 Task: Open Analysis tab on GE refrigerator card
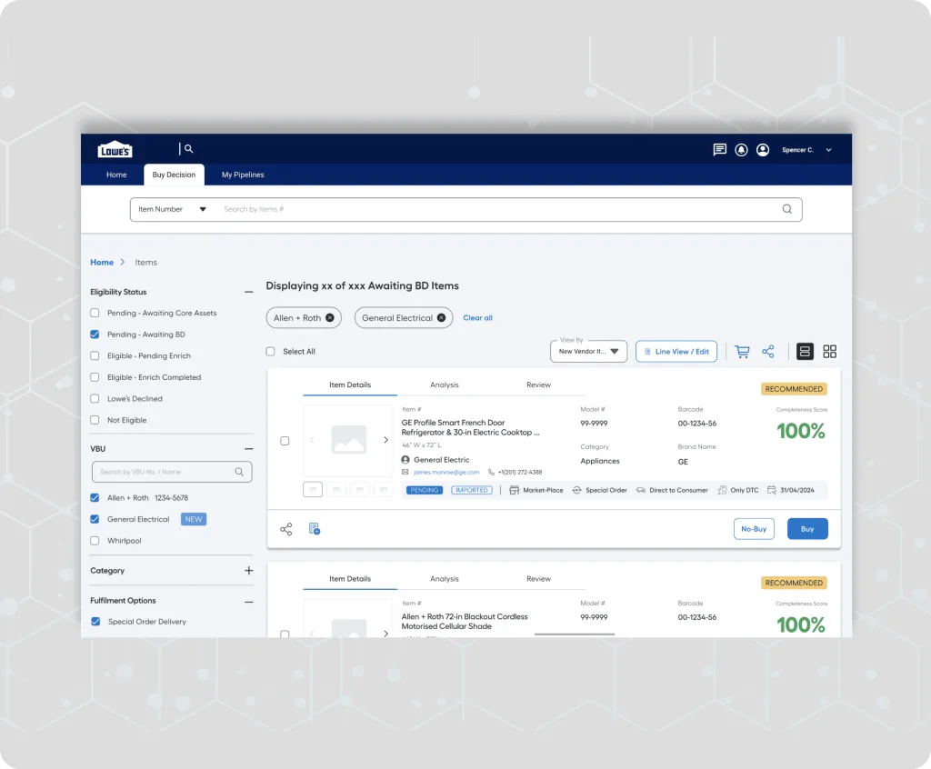(444, 384)
